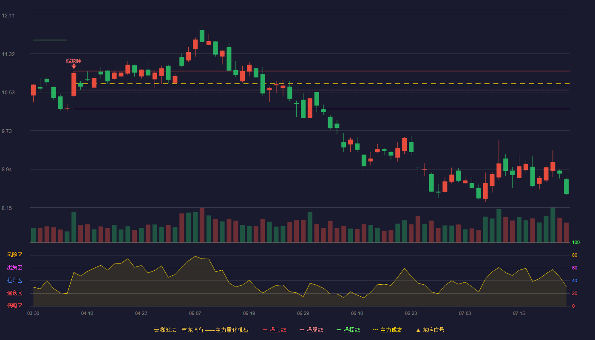595x340 pixels.
Task: Select the 拉升区 zone label
Action: (x=14, y=280)
